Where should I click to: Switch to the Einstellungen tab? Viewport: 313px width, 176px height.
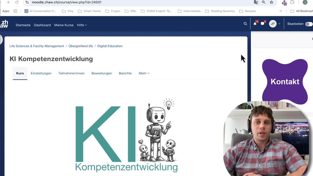click(41, 73)
